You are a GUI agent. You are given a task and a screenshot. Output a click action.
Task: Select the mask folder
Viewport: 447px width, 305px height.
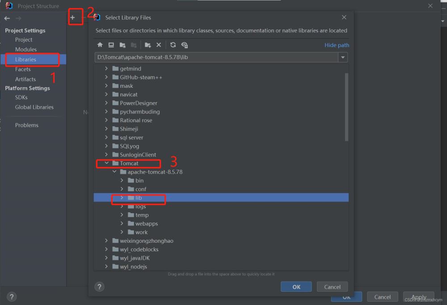pos(127,86)
